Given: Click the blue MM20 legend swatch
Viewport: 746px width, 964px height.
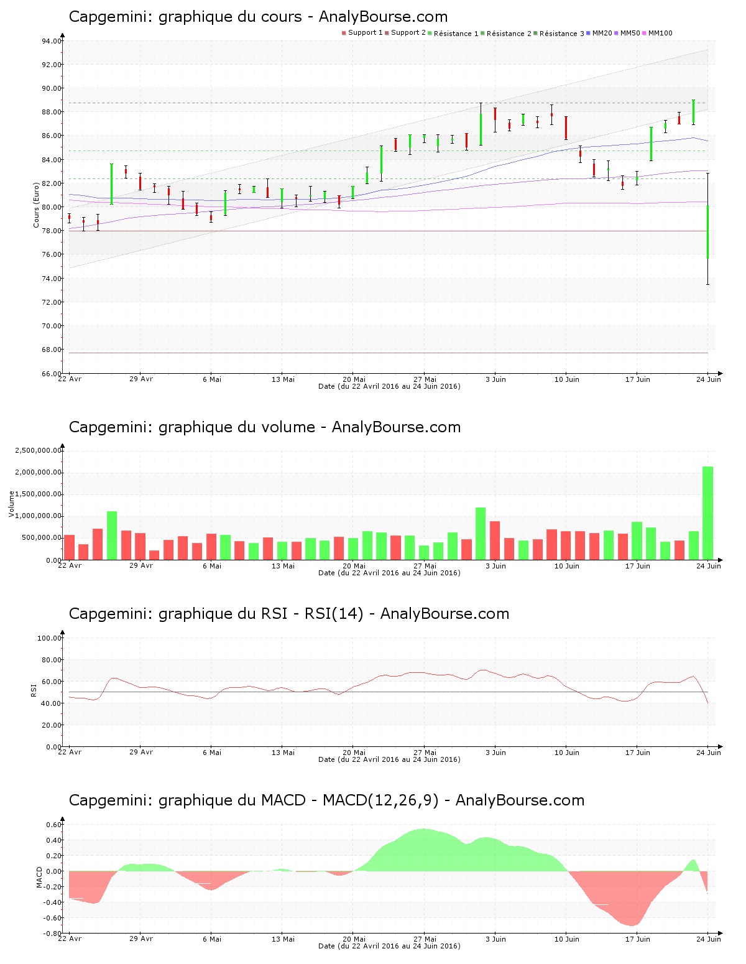Looking at the screenshot, I should 589,33.
